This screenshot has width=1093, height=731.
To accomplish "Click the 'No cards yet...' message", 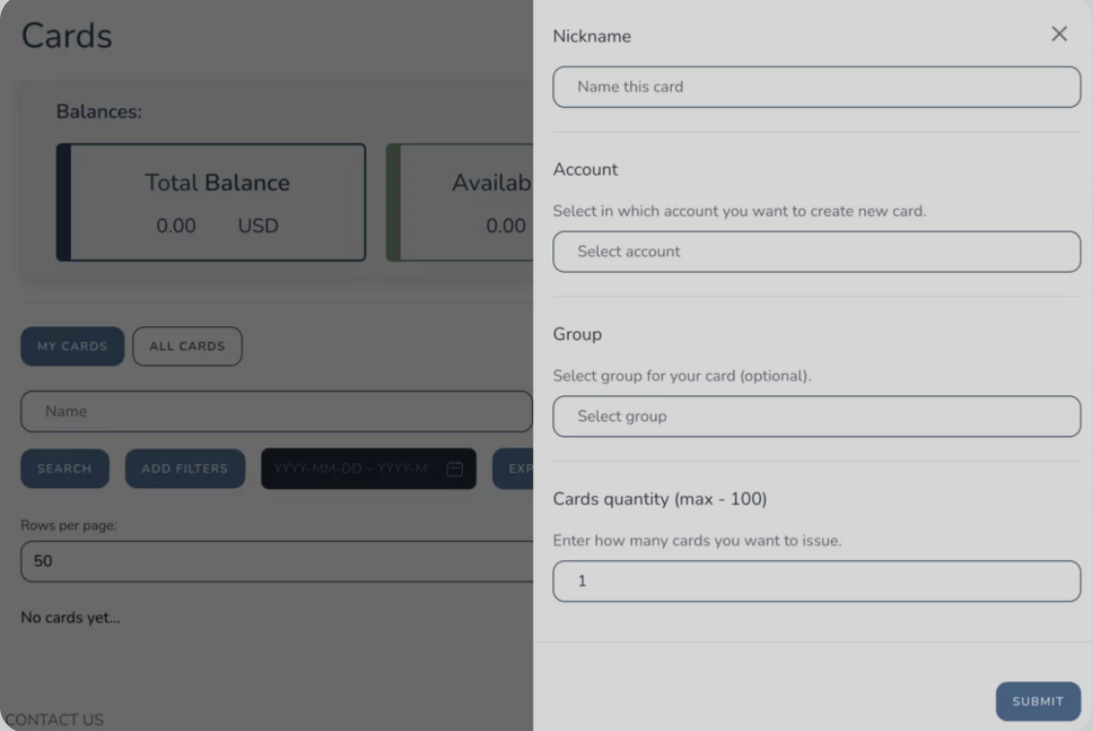I will (70, 617).
